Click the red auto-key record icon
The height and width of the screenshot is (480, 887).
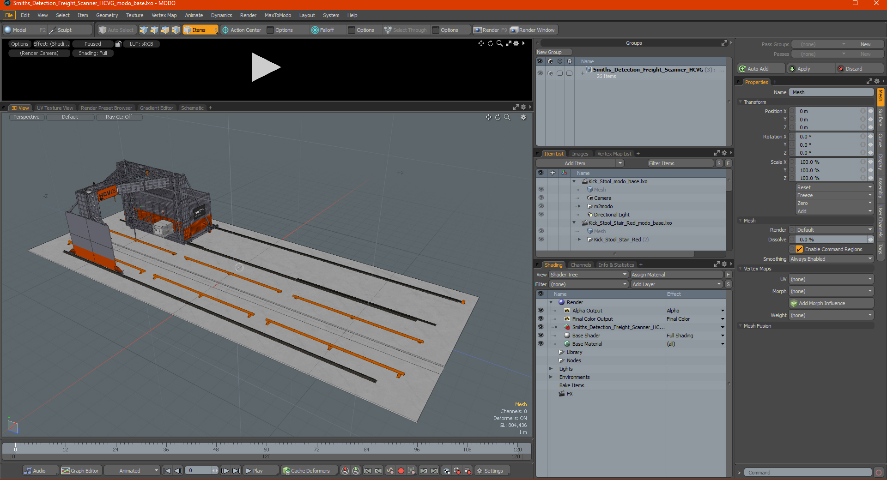[x=401, y=471]
